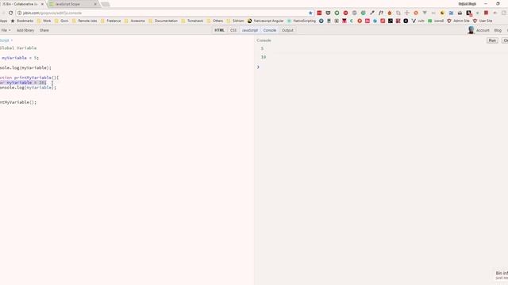Click the Console panel heading label
508x285 pixels.
click(264, 40)
